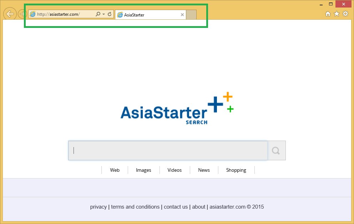Open the address bar dropdown arrow
354x224 pixels.
click(103, 14)
